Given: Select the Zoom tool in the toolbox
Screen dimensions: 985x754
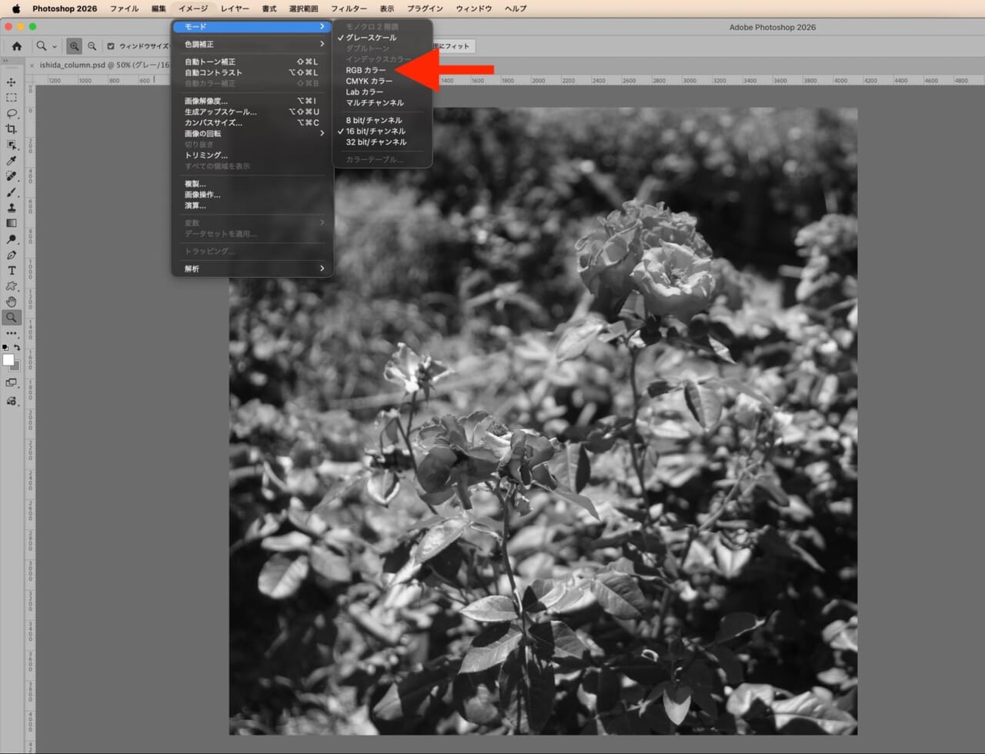Looking at the screenshot, I should pos(11,317).
